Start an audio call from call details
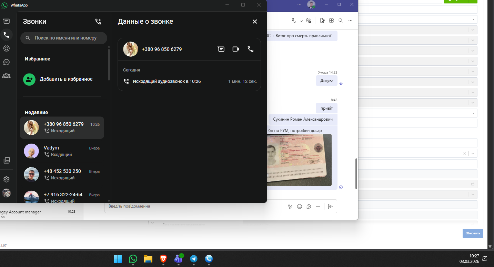 (x=251, y=49)
